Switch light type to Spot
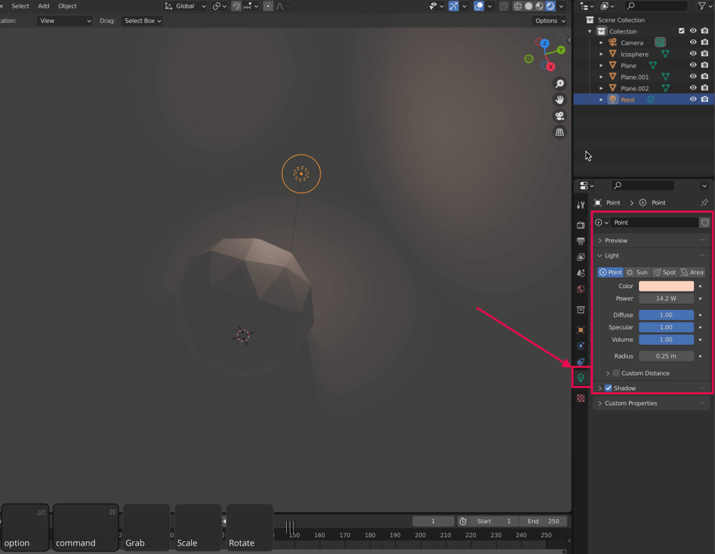The image size is (715, 554). 665,272
